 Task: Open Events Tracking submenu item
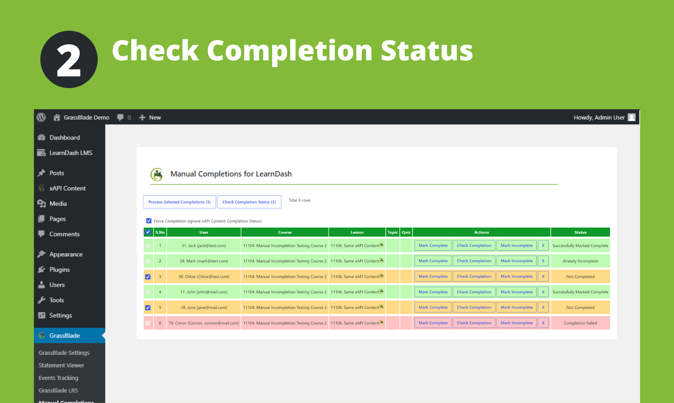tap(58, 378)
